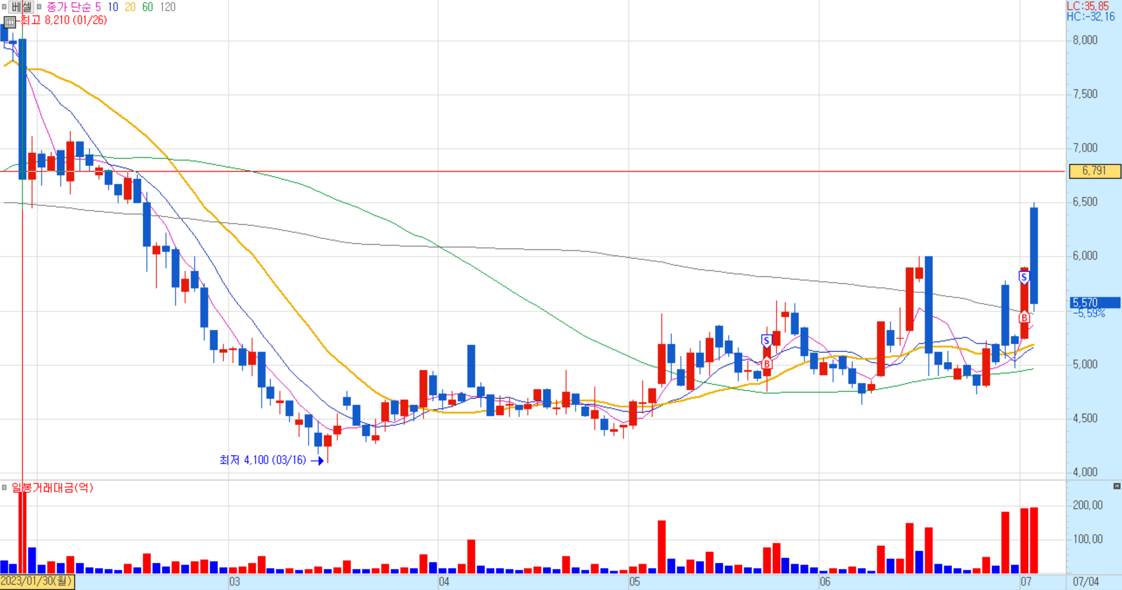The image size is (1122, 590).
Task: Select the 20-day moving average label
Action: 130,7
